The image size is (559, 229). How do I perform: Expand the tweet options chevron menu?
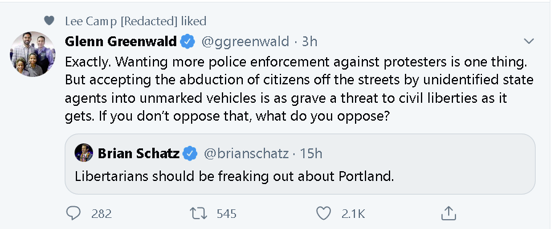click(x=529, y=42)
